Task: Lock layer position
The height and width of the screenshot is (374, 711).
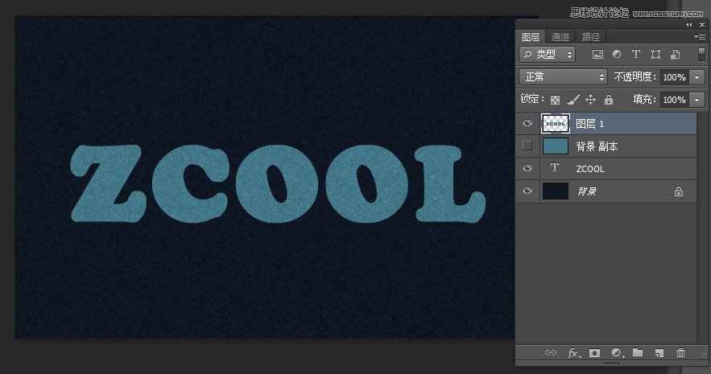Action: pyautogui.click(x=590, y=100)
